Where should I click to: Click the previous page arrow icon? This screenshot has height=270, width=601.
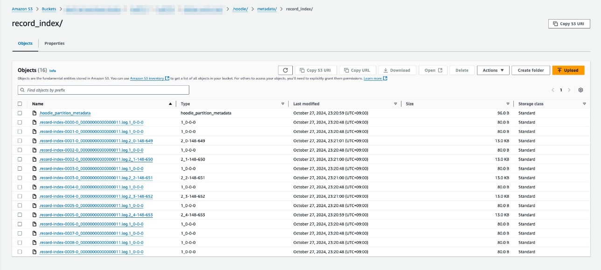click(x=553, y=90)
